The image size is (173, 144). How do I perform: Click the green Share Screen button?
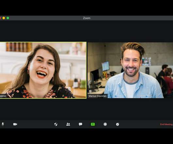pyautogui.click(x=93, y=124)
